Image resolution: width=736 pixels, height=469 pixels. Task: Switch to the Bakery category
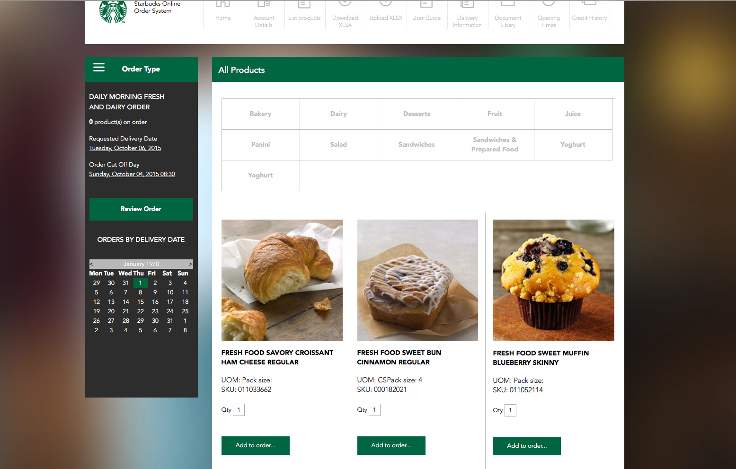(260, 114)
